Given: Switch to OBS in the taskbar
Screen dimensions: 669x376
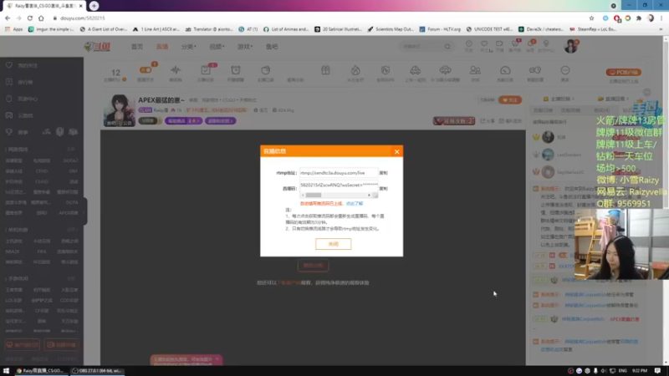Looking at the screenshot, I should pos(97,371).
